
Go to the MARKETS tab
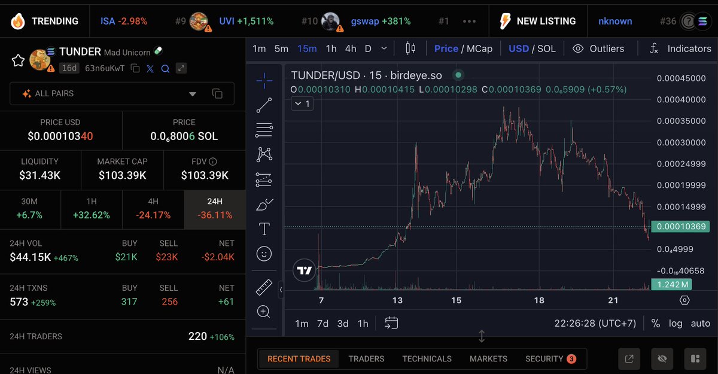pyautogui.click(x=488, y=358)
